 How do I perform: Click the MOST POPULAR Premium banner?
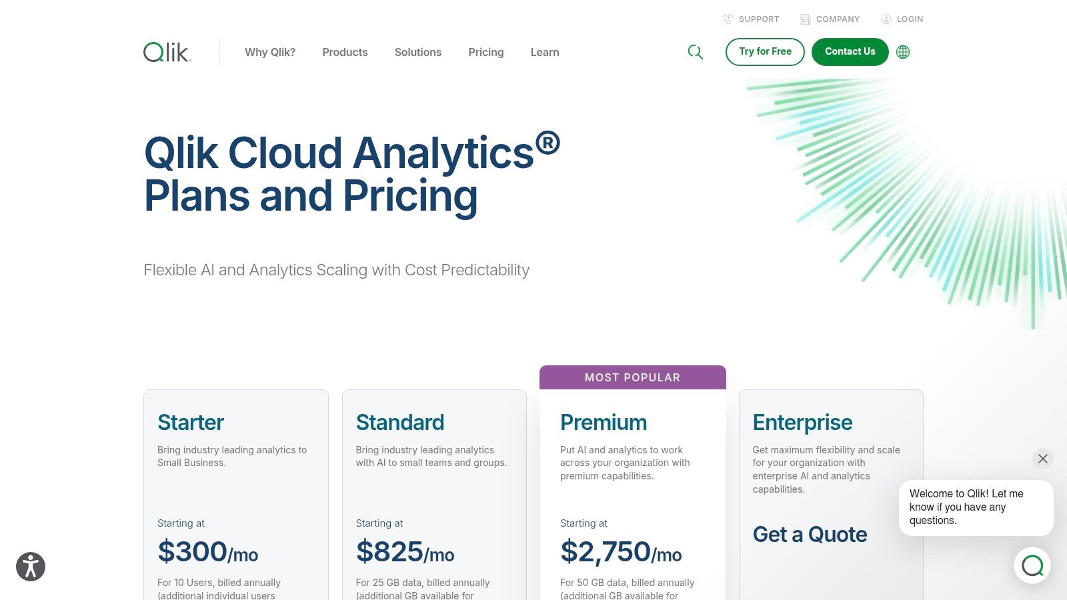632,377
